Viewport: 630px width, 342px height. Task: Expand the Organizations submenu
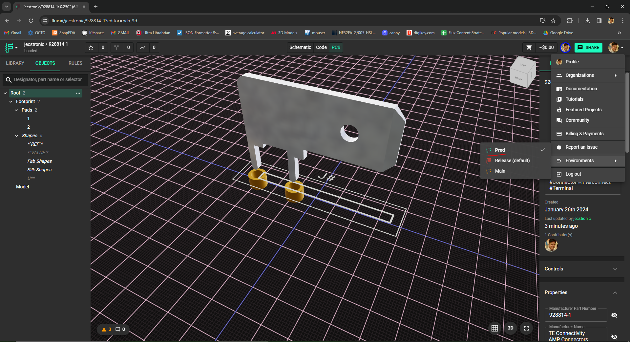(x=588, y=75)
